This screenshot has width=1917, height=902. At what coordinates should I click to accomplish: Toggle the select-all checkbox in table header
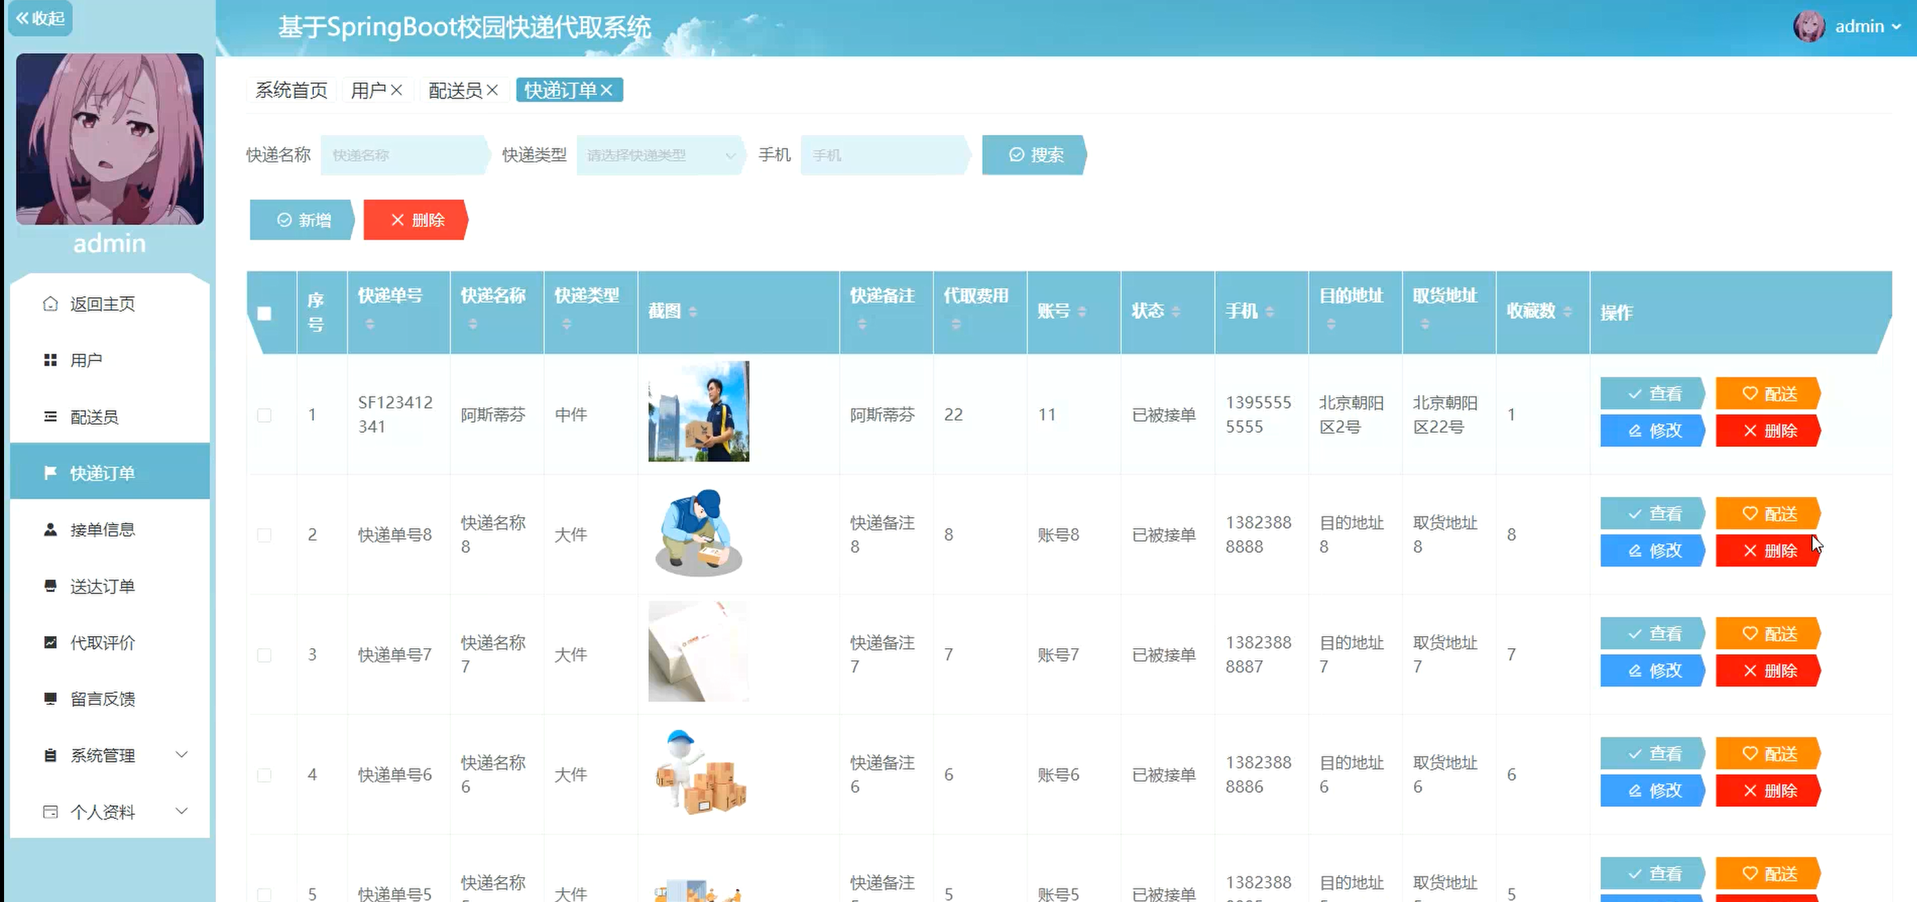pos(264,313)
